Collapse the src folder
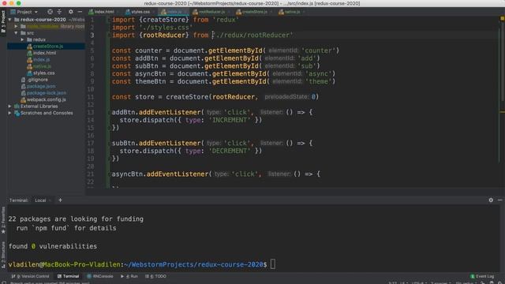Screen dimensions: 505x284 click(16, 33)
